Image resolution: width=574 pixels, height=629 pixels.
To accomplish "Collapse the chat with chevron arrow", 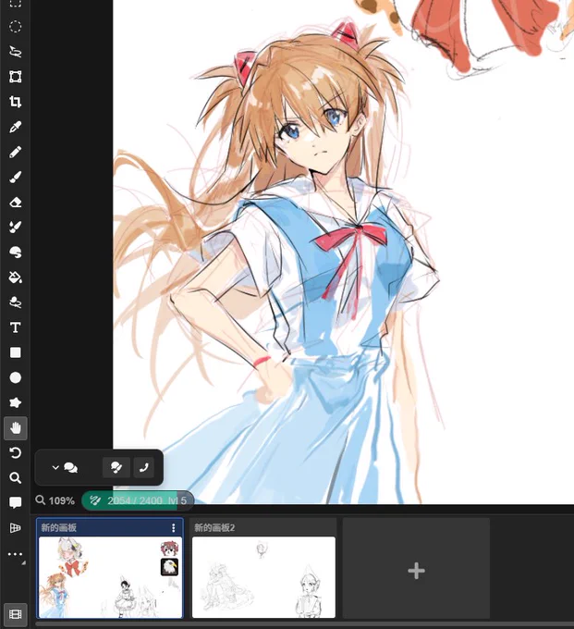I will point(55,467).
